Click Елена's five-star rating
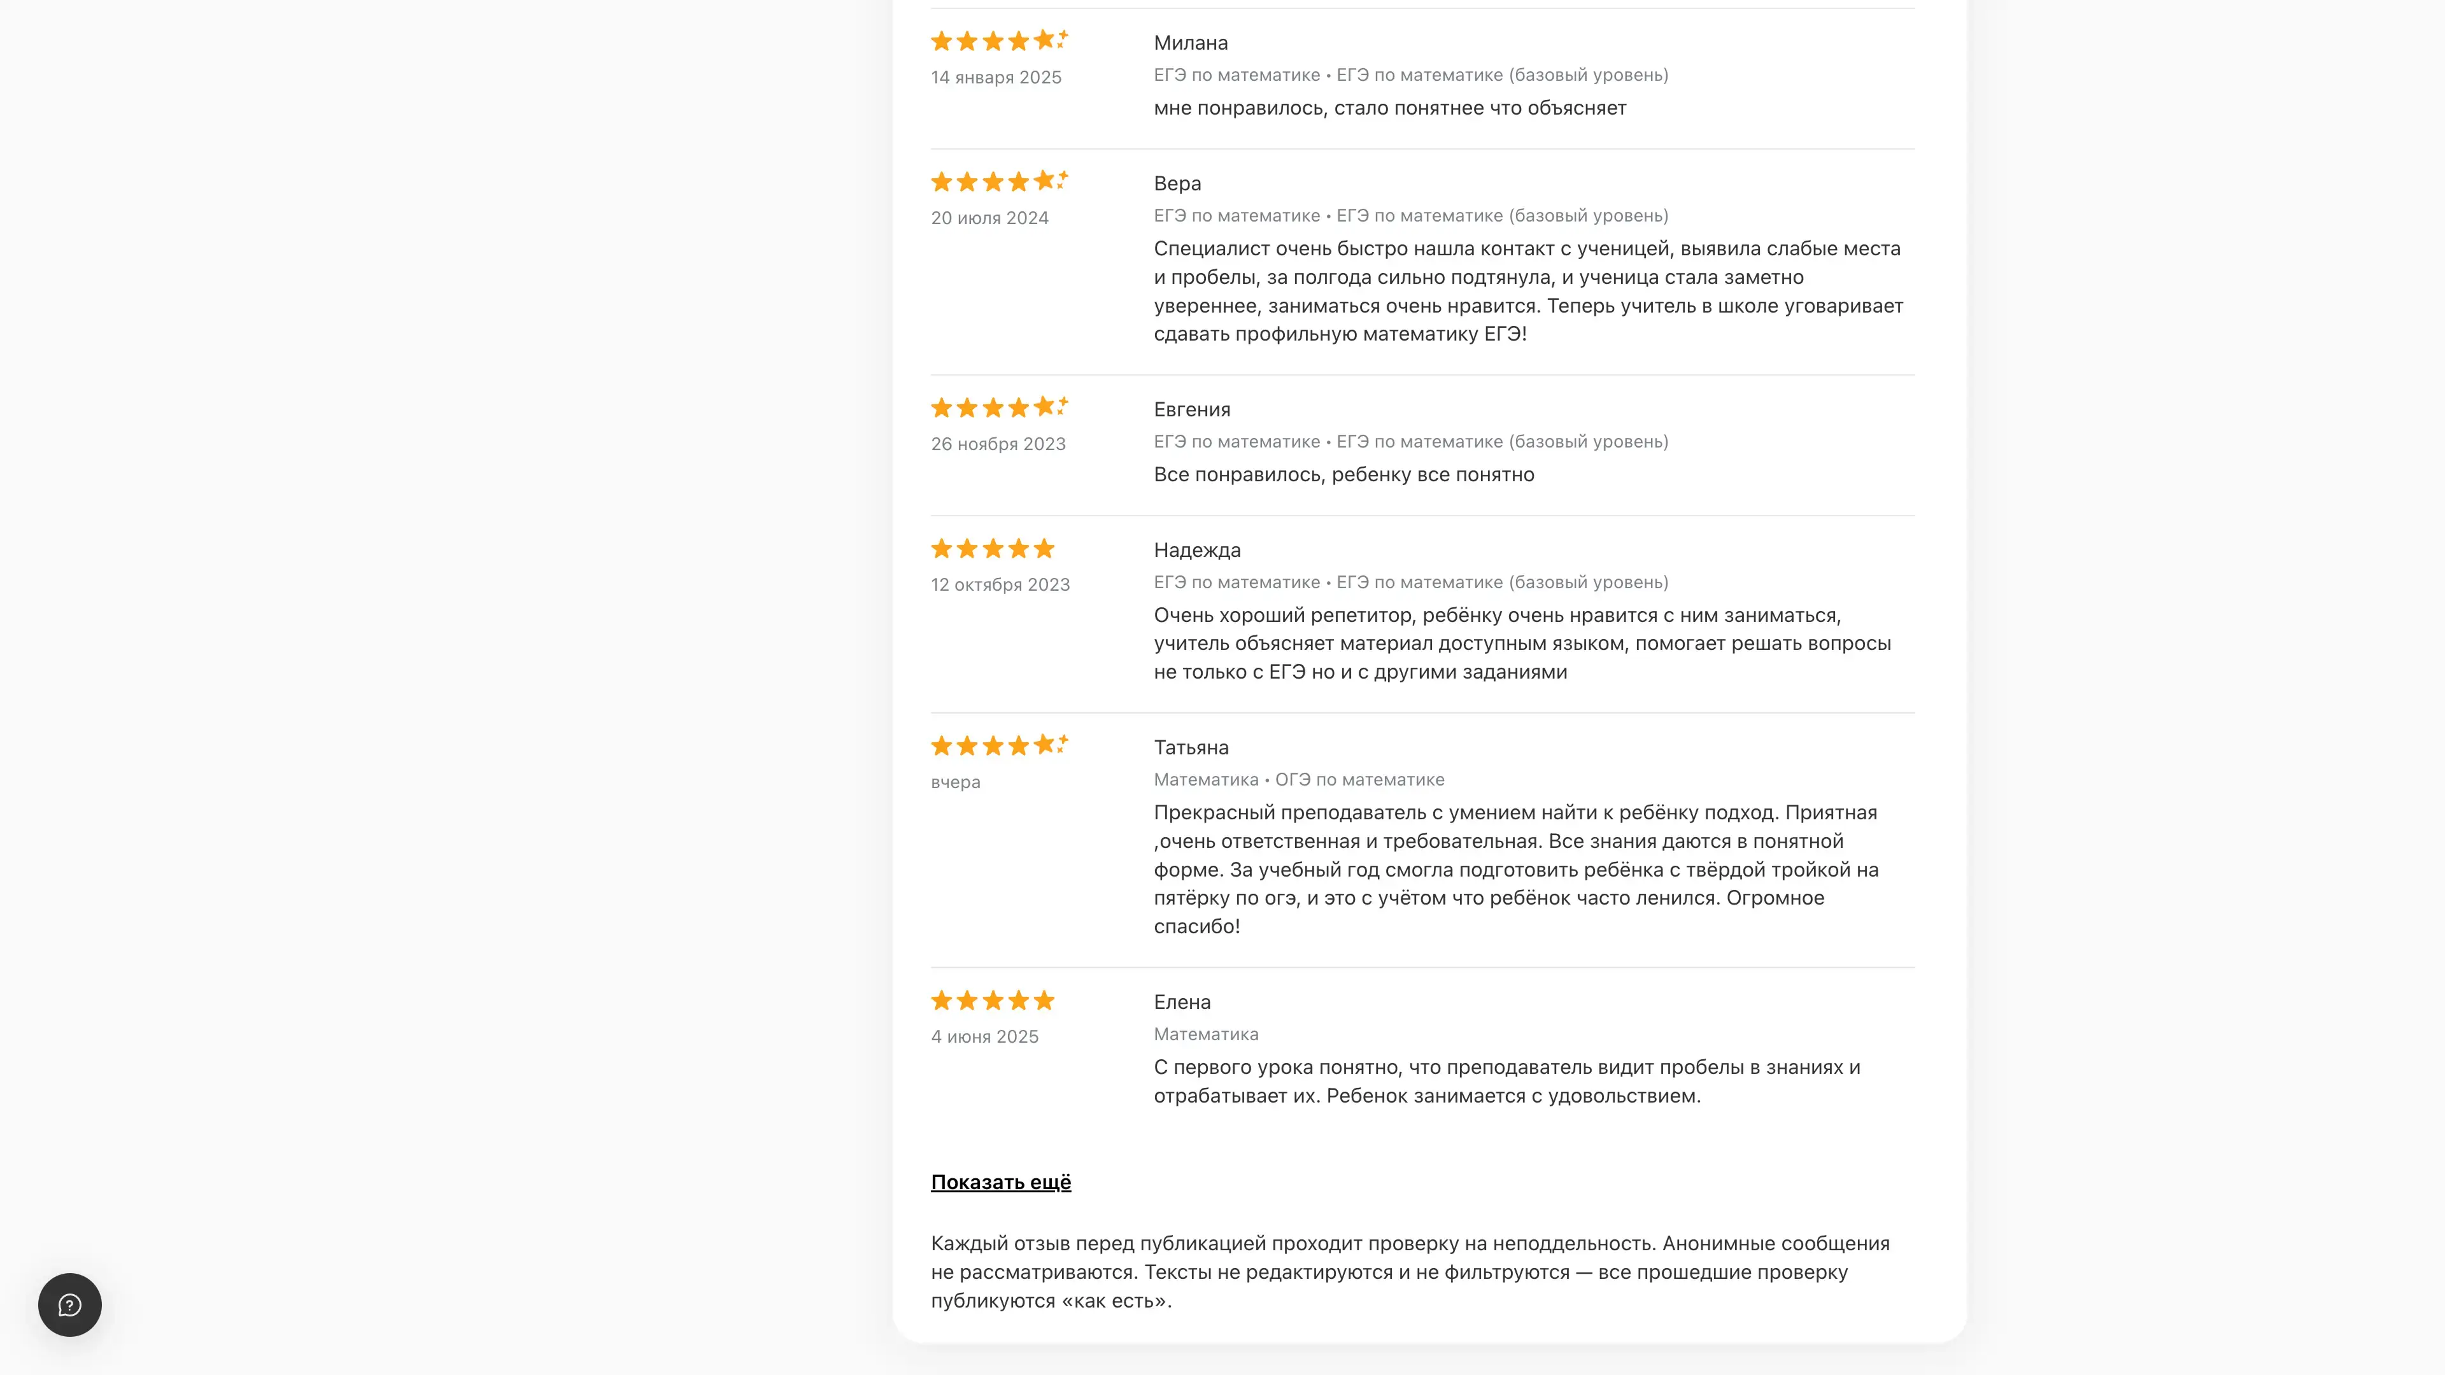 point(993,1000)
